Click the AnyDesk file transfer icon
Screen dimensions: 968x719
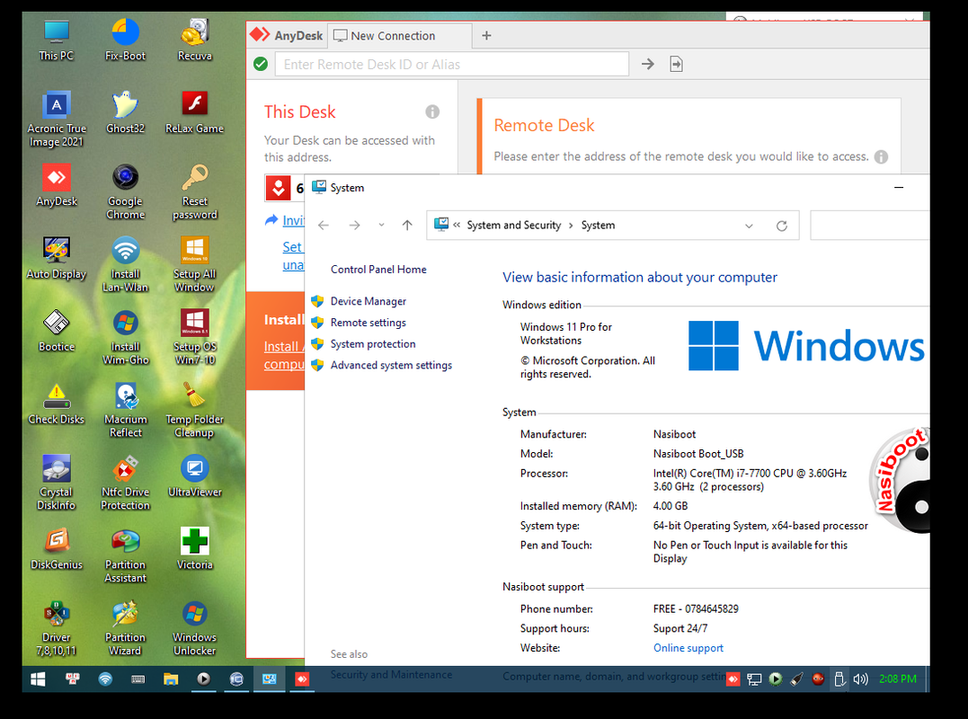676,64
